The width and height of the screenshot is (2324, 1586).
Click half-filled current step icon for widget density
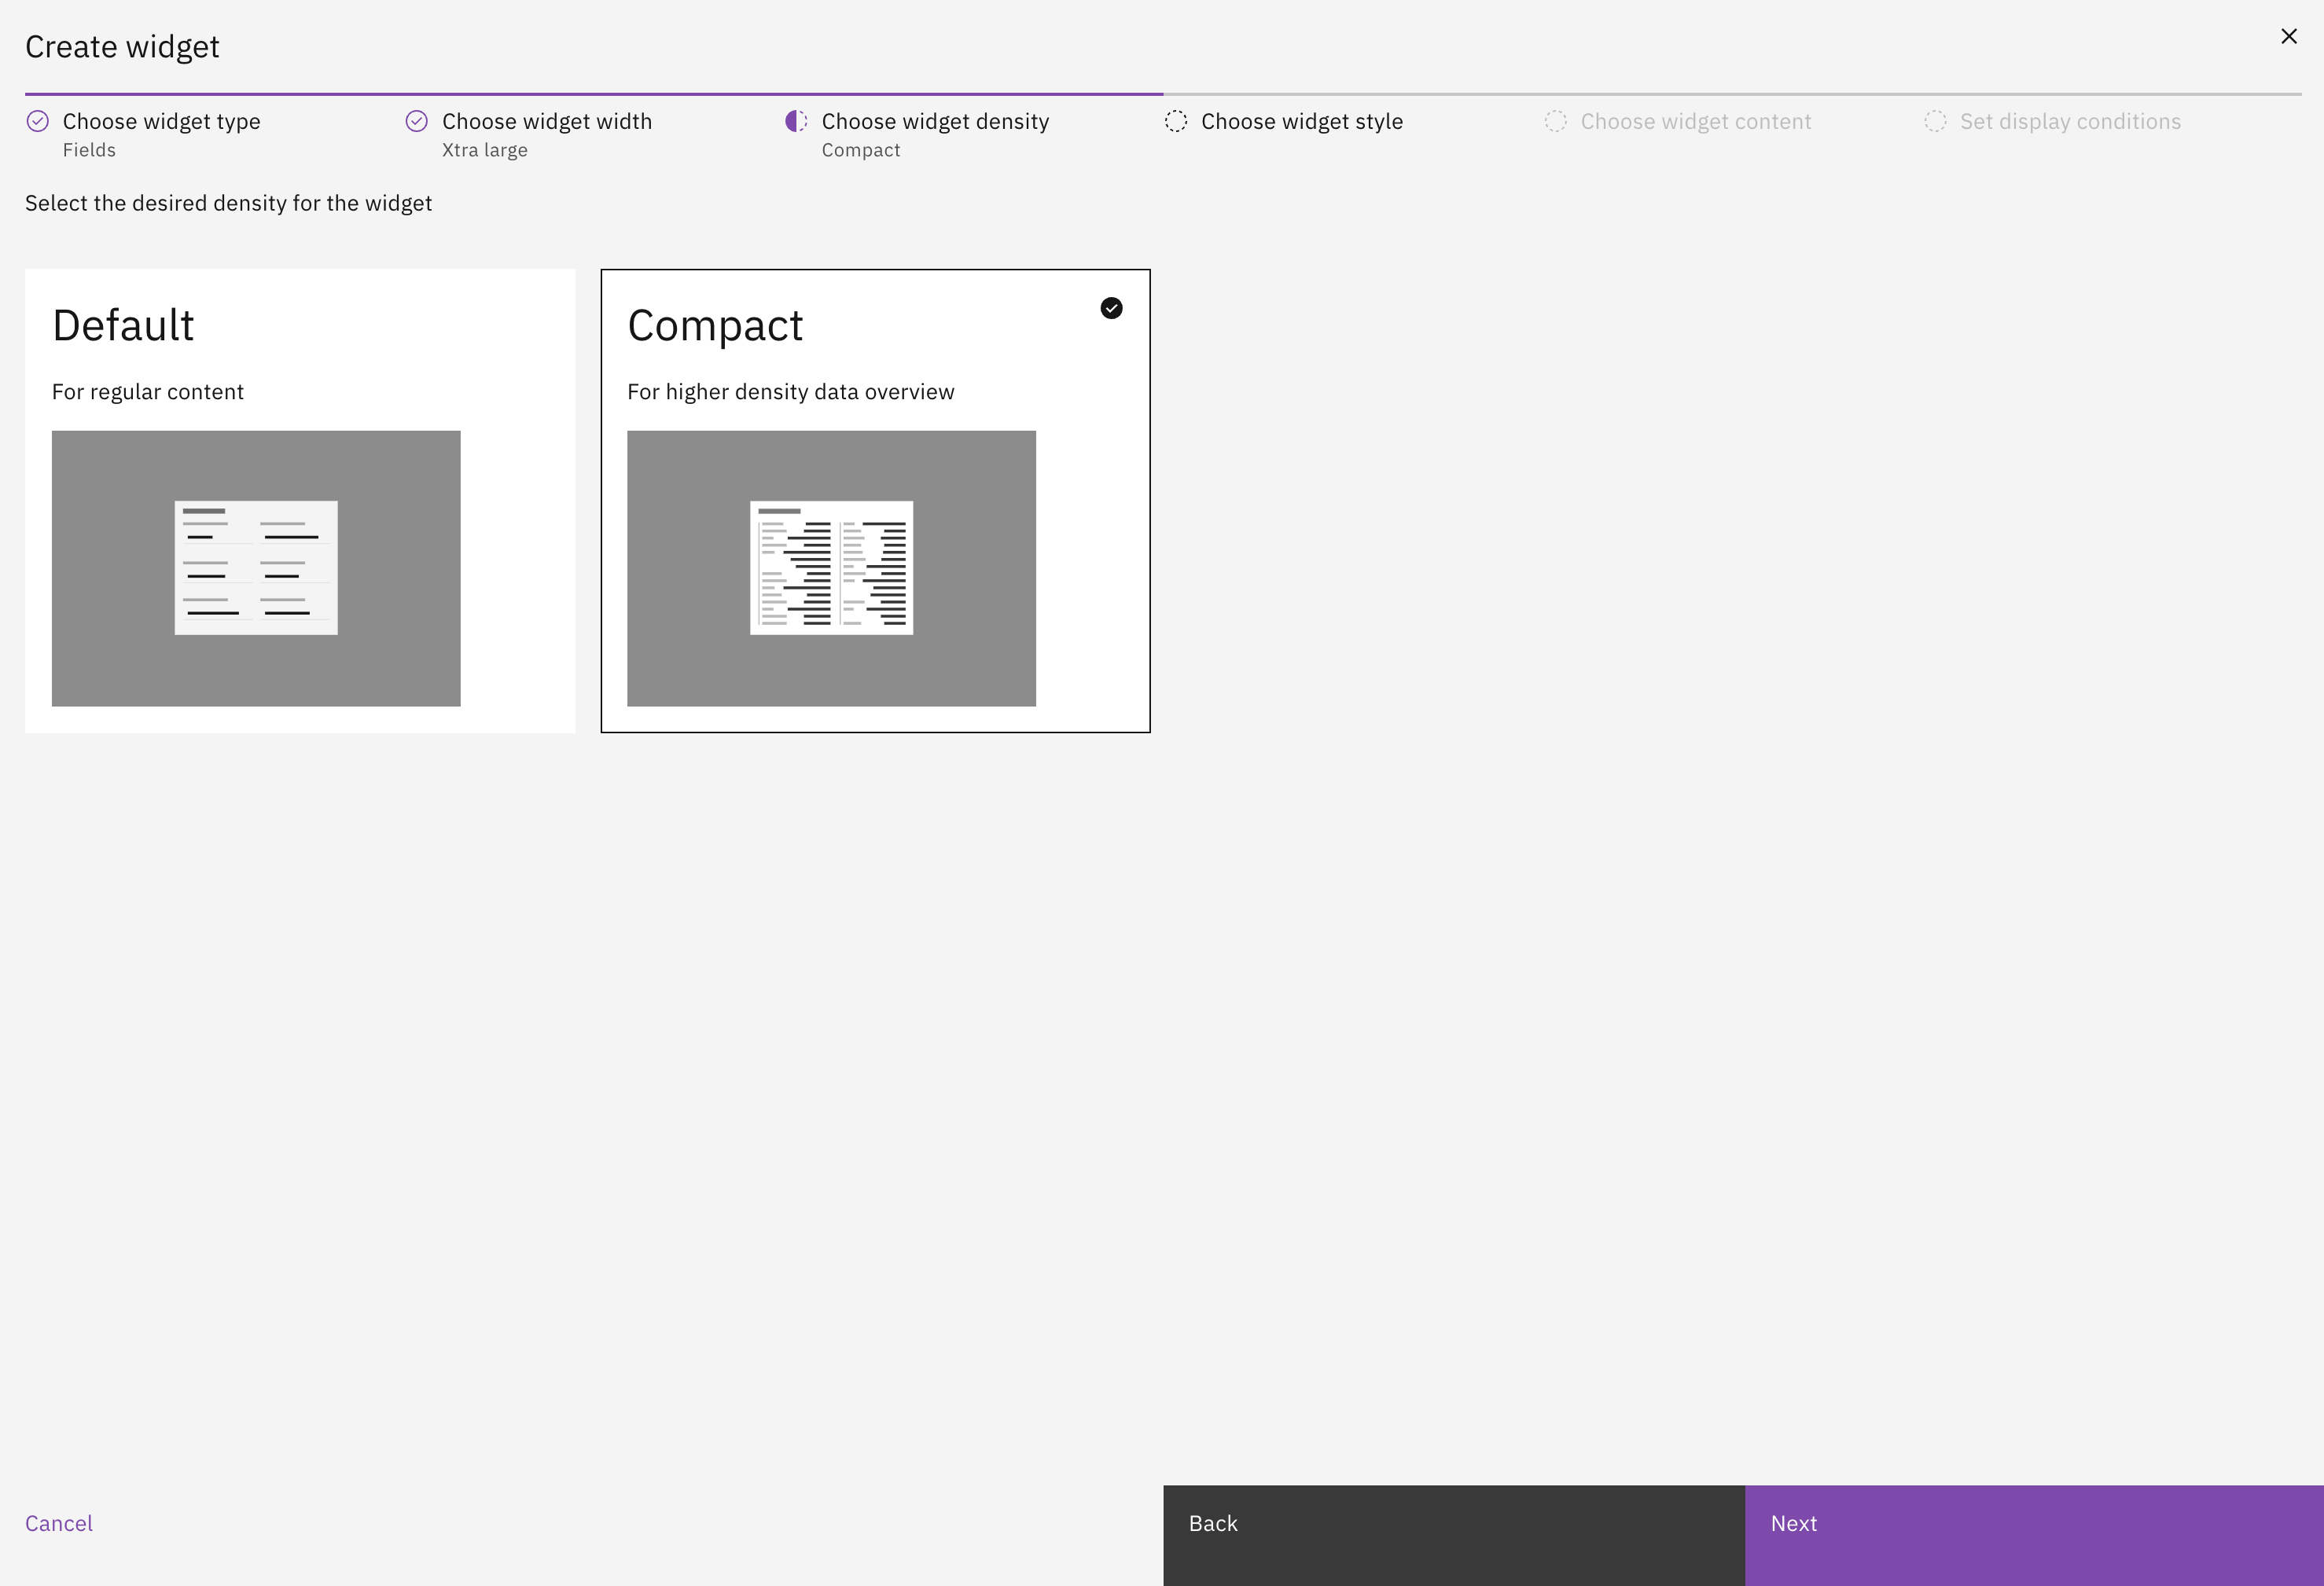point(796,122)
